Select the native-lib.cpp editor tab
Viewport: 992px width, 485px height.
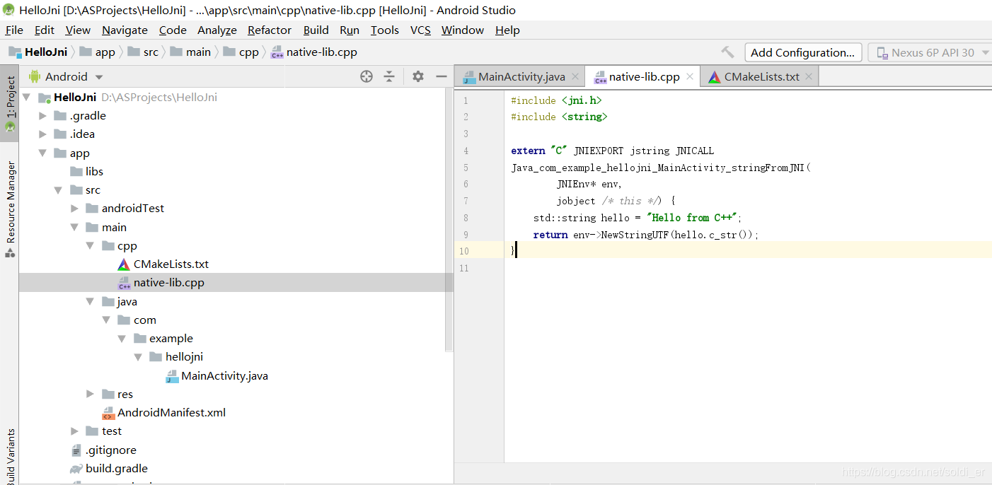(642, 76)
